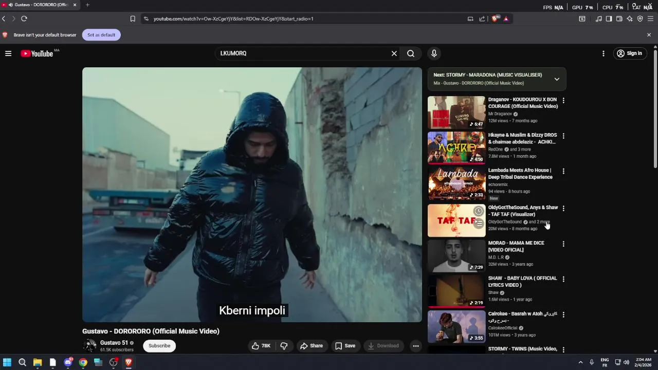Open SHAW - BABY LOVA title

pos(522,282)
